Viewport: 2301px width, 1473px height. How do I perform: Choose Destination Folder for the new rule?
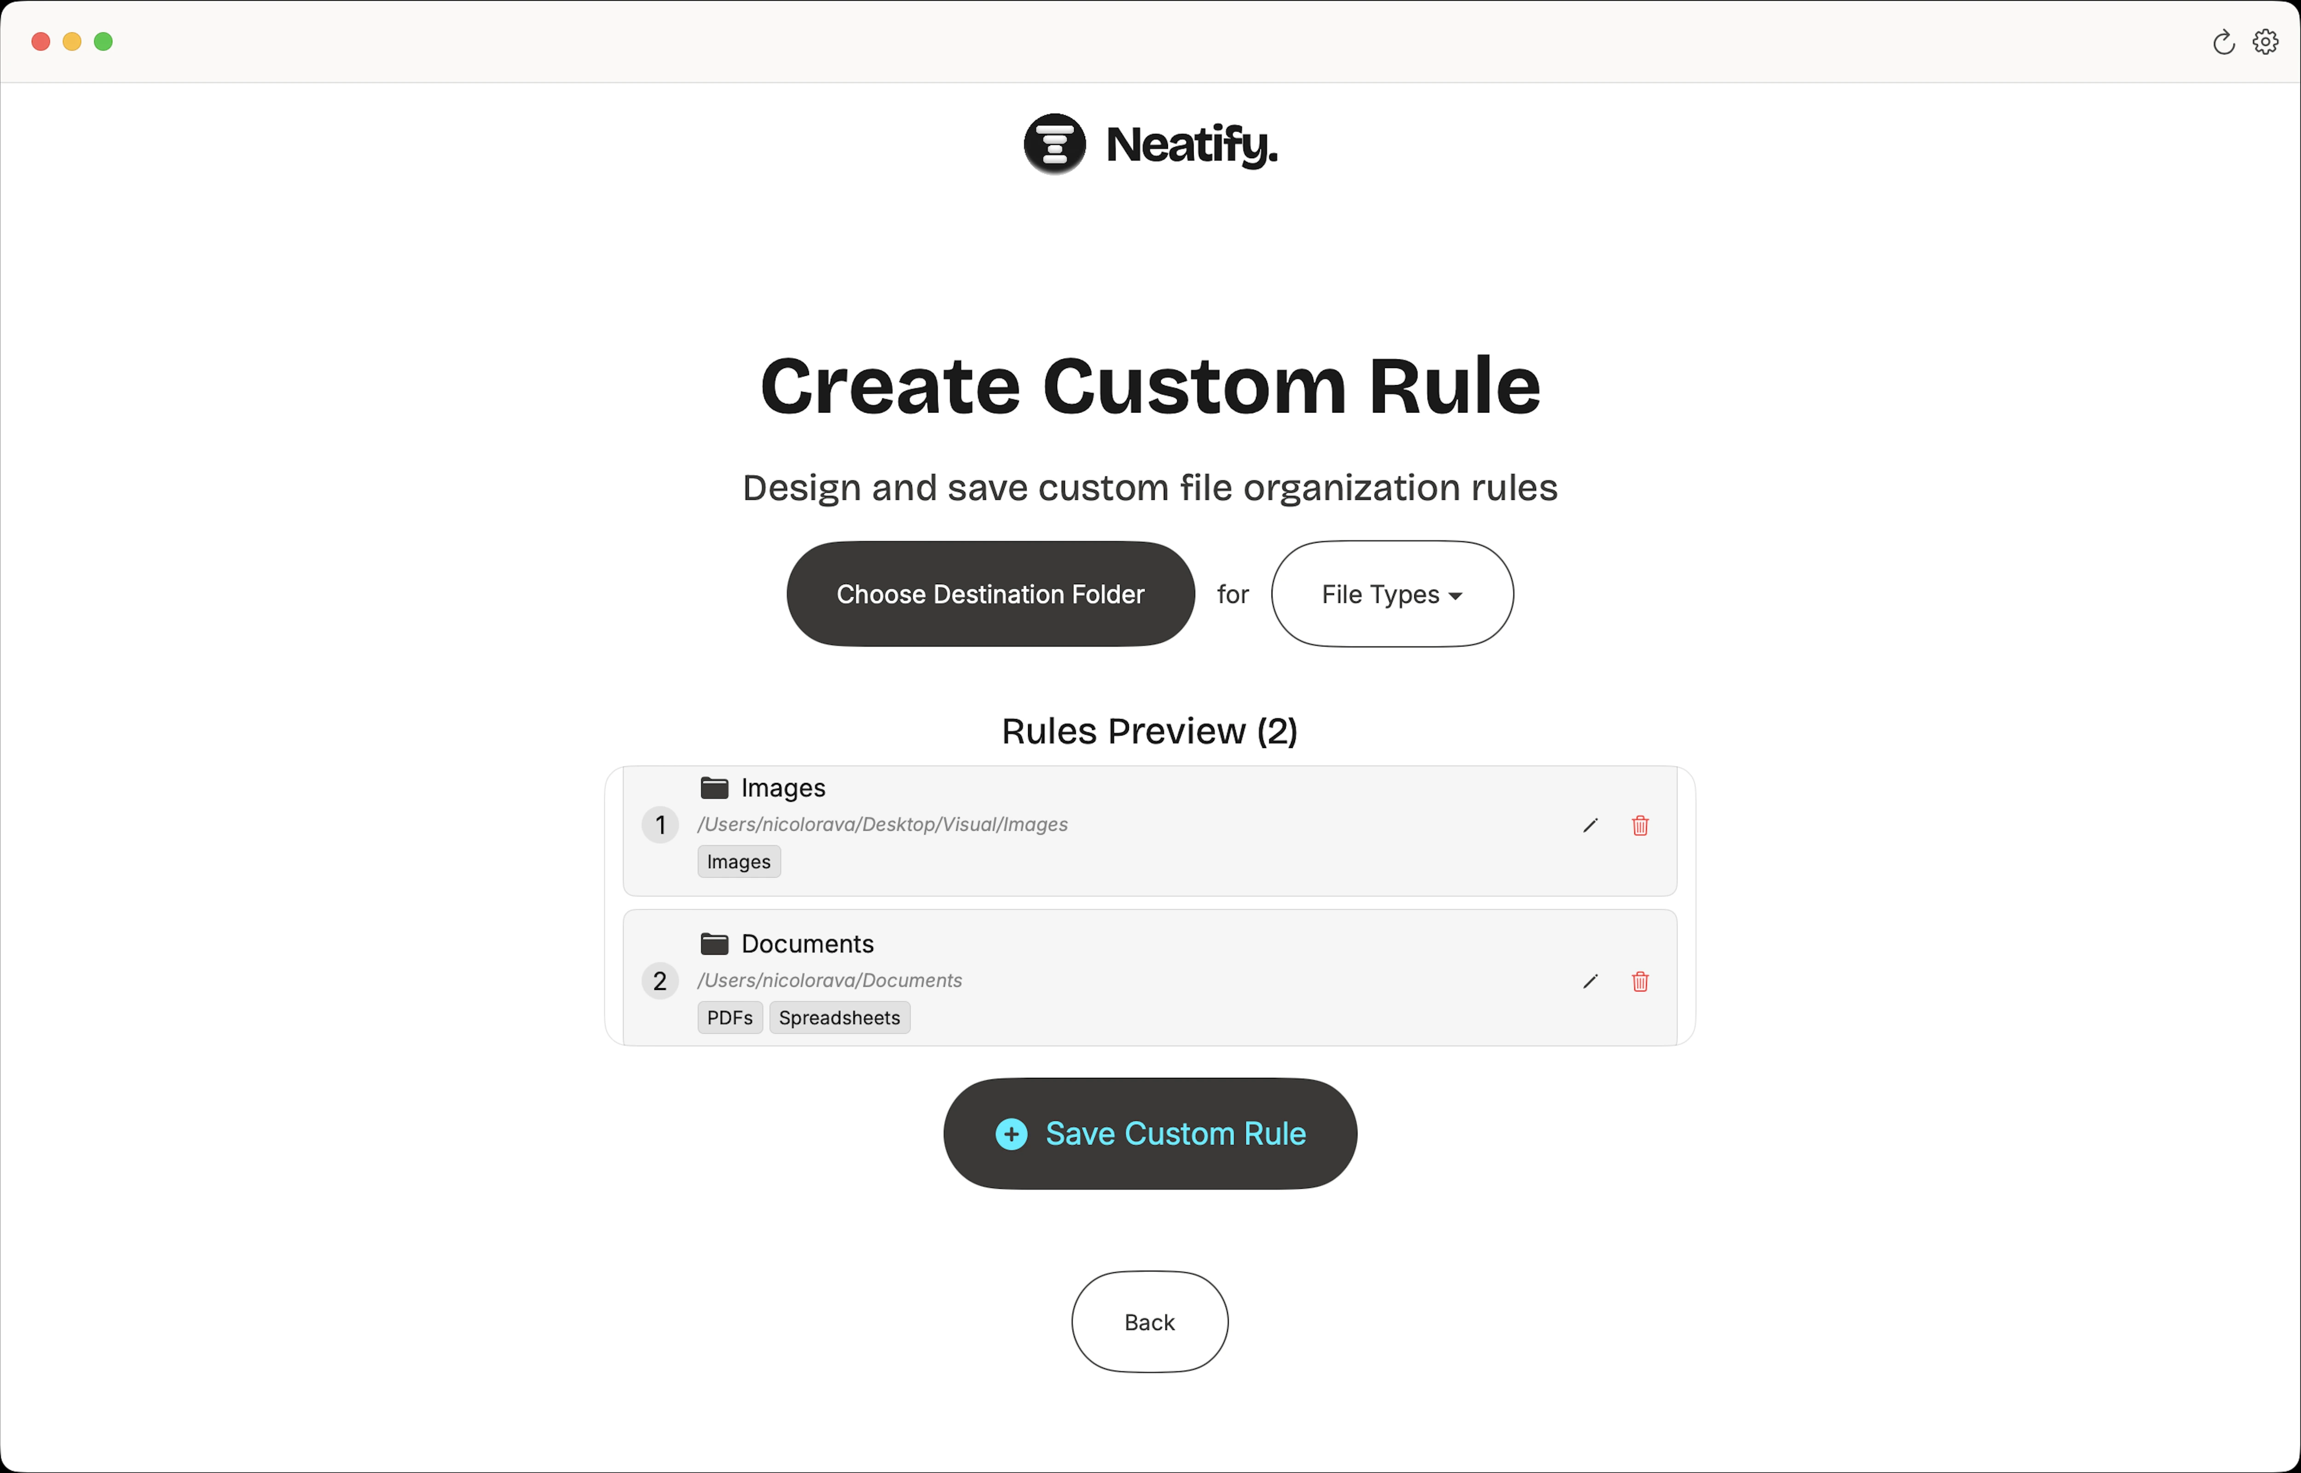pyautogui.click(x=989, y=593)
